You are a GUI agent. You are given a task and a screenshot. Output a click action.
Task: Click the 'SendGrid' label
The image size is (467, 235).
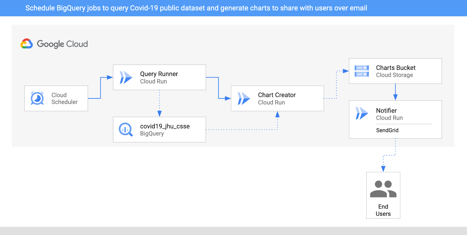coord(387,130)
